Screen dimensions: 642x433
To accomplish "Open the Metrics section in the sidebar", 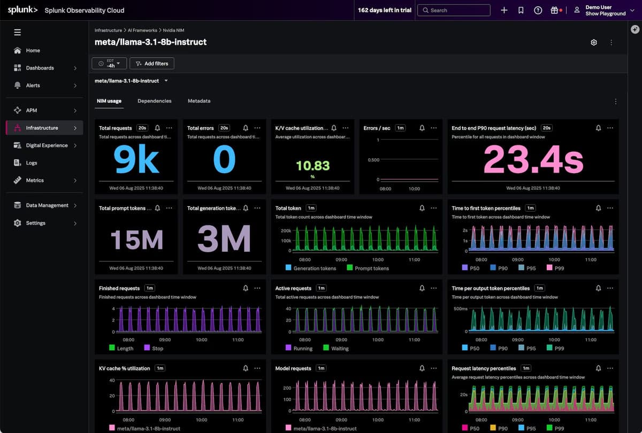I will click(x=35, y=180).
